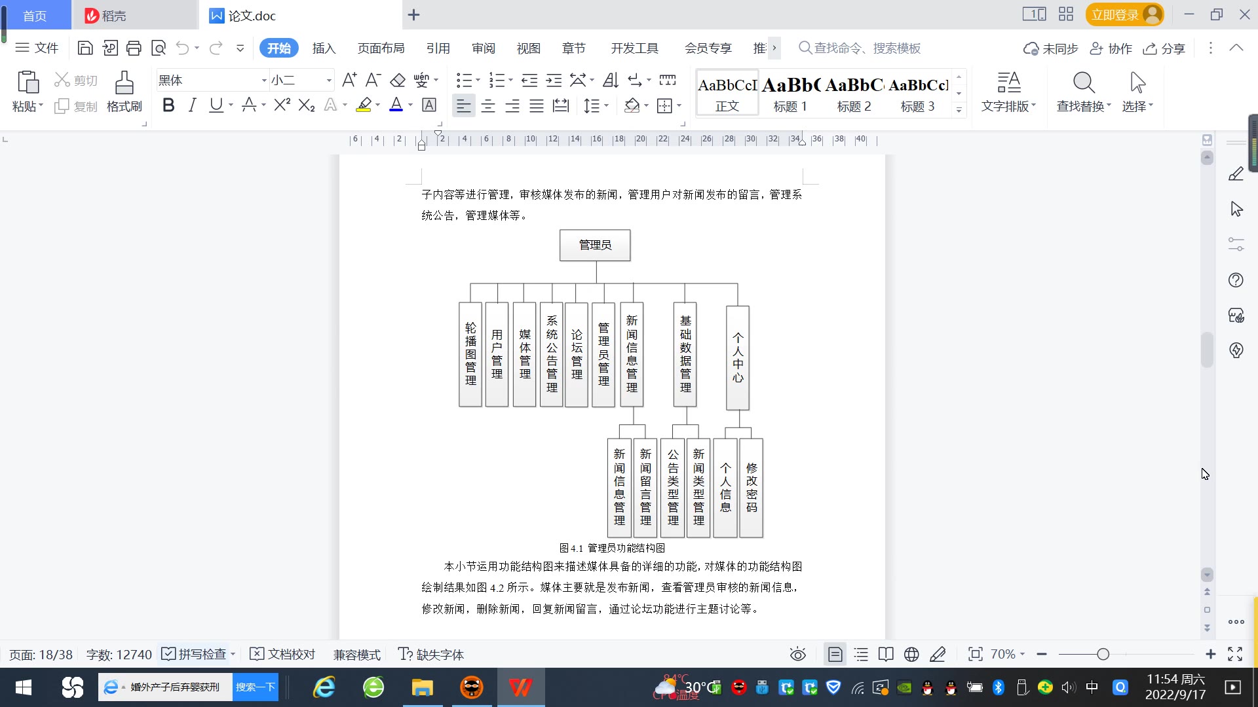The image size is (1258, 707).
Task: Open Find and Replace (查找替换)
Action: (1083, 91)
